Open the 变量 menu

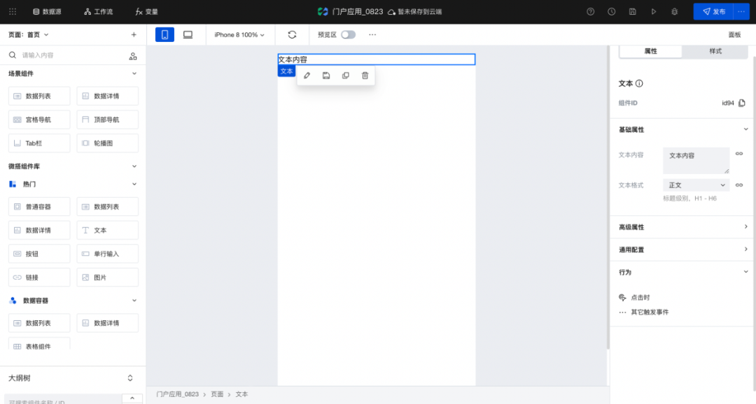(146, 12)
